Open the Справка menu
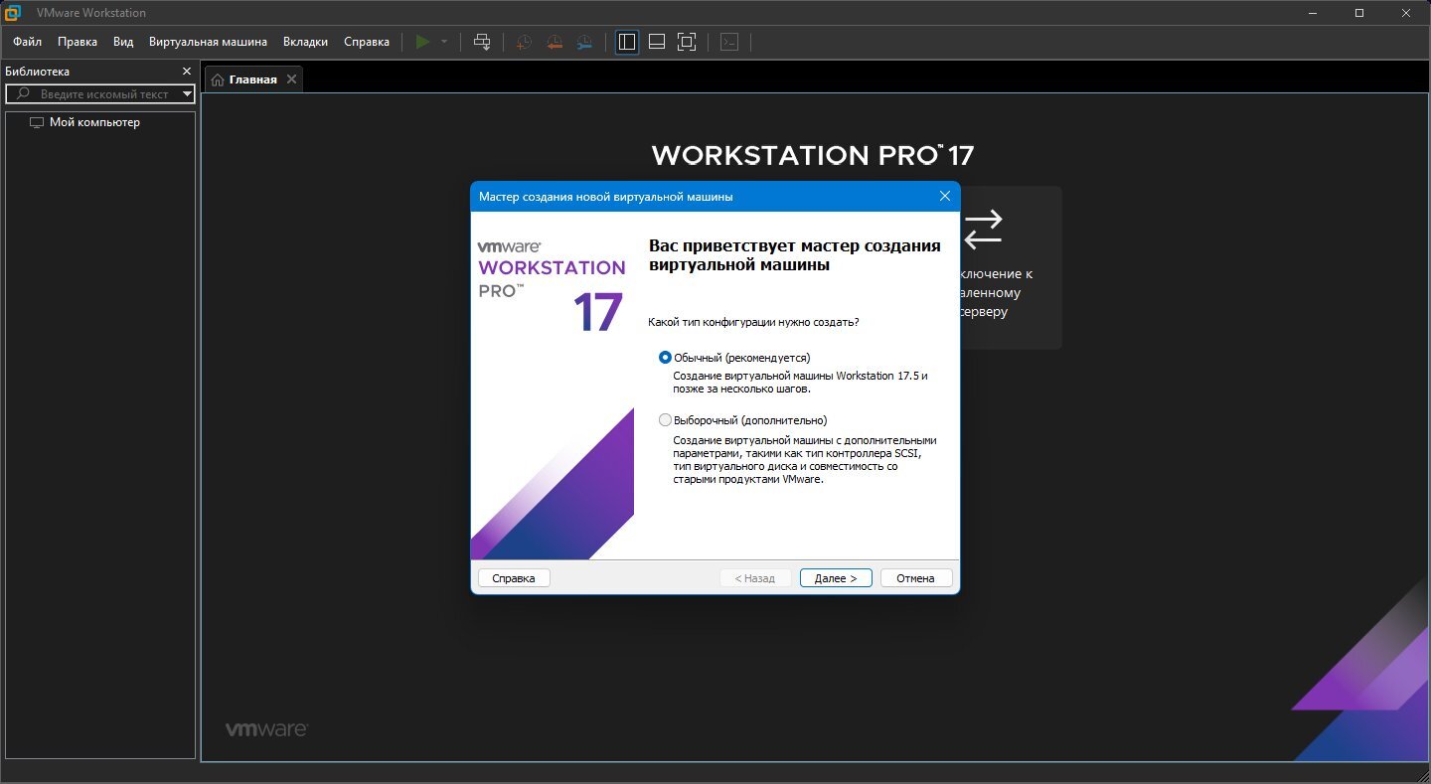This screenshot has width=1431, height=784. coord(367,42)
